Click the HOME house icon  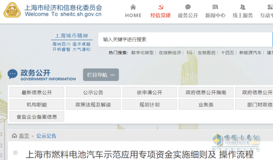click(133, 7)
